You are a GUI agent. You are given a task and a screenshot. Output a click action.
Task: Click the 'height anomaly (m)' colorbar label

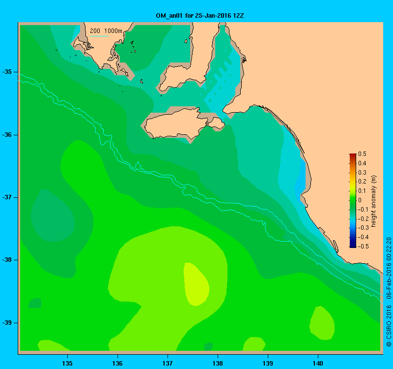(x=373, y=201)
